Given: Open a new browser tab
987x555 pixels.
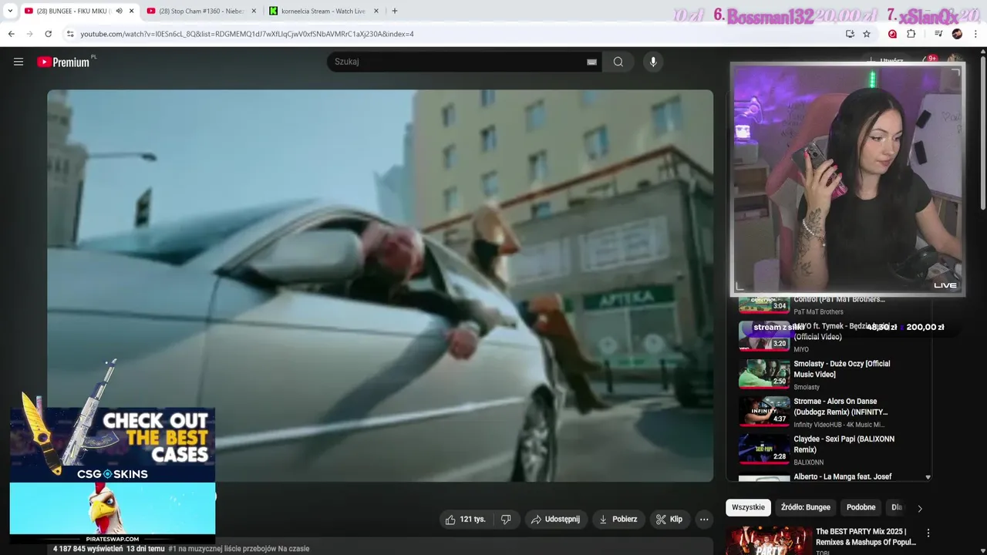Looking at the screenshot, I should [x=395, y=12].
